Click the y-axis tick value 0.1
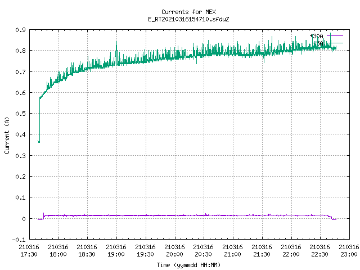 click(21, 197)
